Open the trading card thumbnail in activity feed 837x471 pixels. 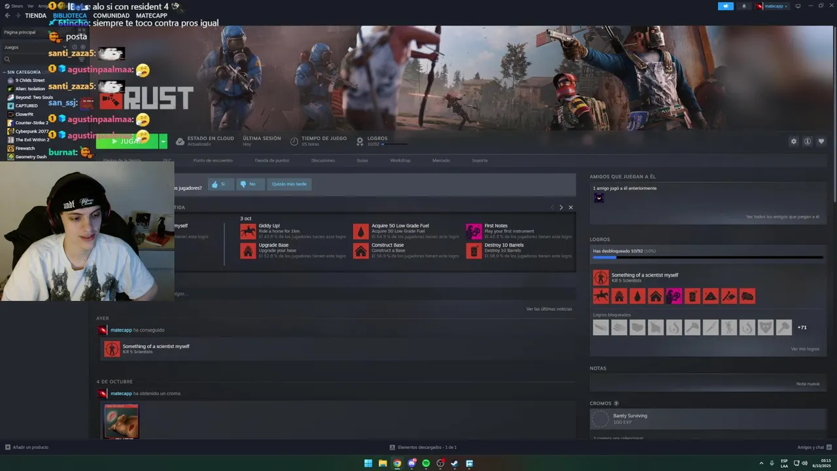tap(121, 421)
